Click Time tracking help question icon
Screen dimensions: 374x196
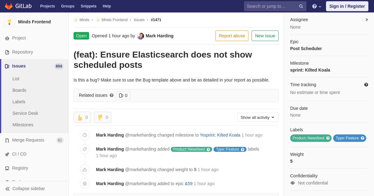(x=366, y=85)
